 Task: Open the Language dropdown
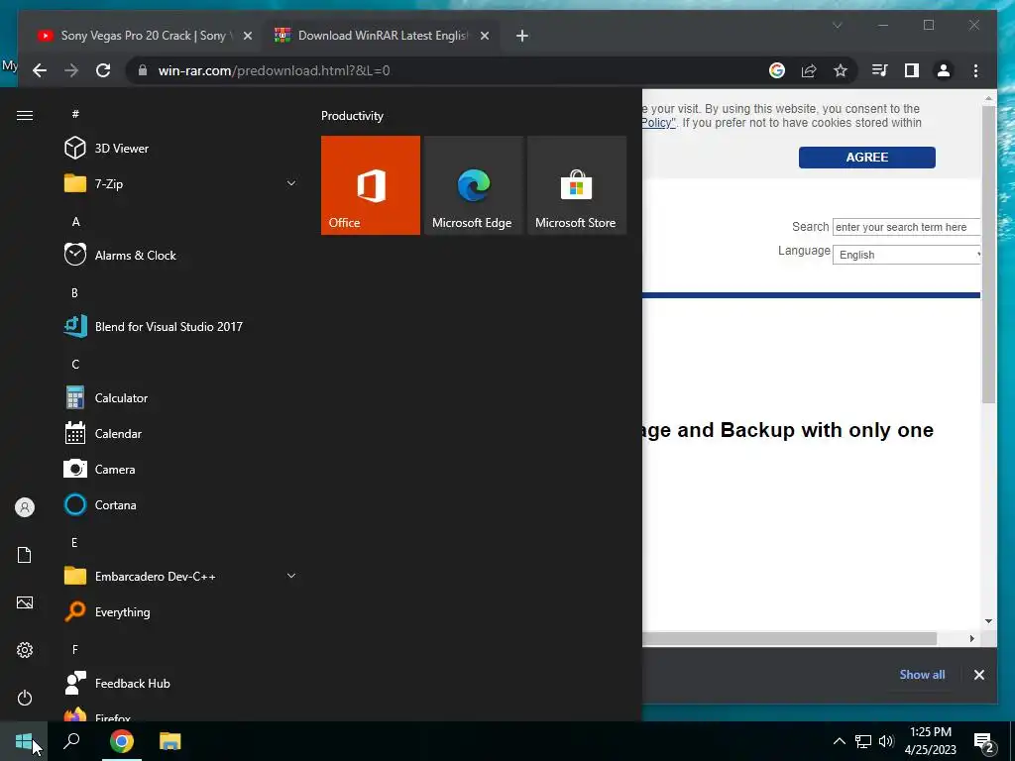(906, 255)
